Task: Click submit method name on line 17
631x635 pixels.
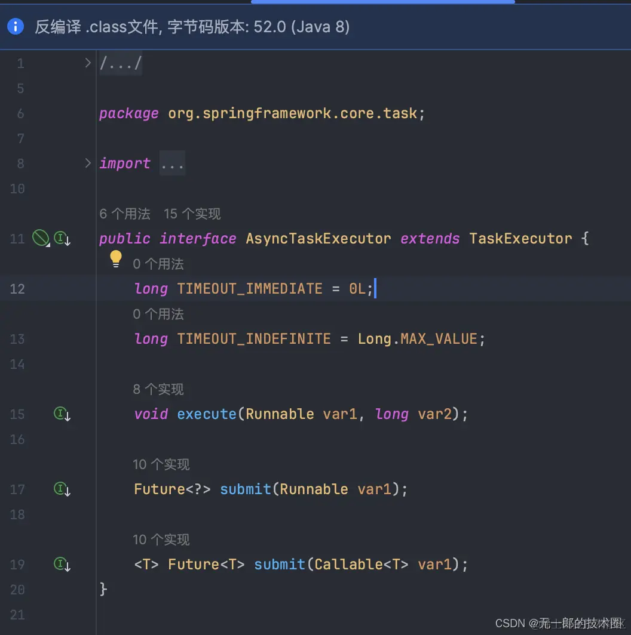Action: (x=246, y=489)
